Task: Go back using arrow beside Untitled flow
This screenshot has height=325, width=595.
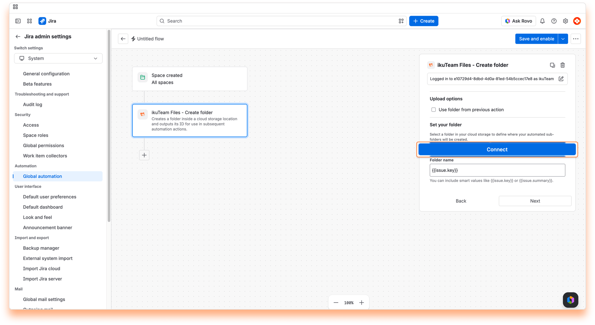Action: click(x=123, y=39)
